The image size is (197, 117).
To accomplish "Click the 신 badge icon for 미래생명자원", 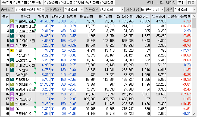I will pyautogui.click(x=12, y=65).
